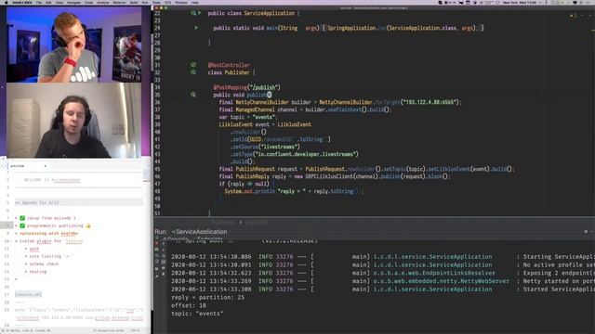Click the bottom webcam video feed
595x334 pixels.
[73, 121]
